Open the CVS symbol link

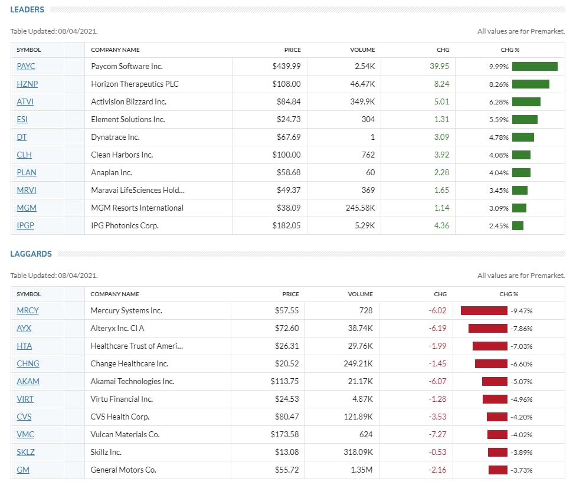(x=24, y=417)
